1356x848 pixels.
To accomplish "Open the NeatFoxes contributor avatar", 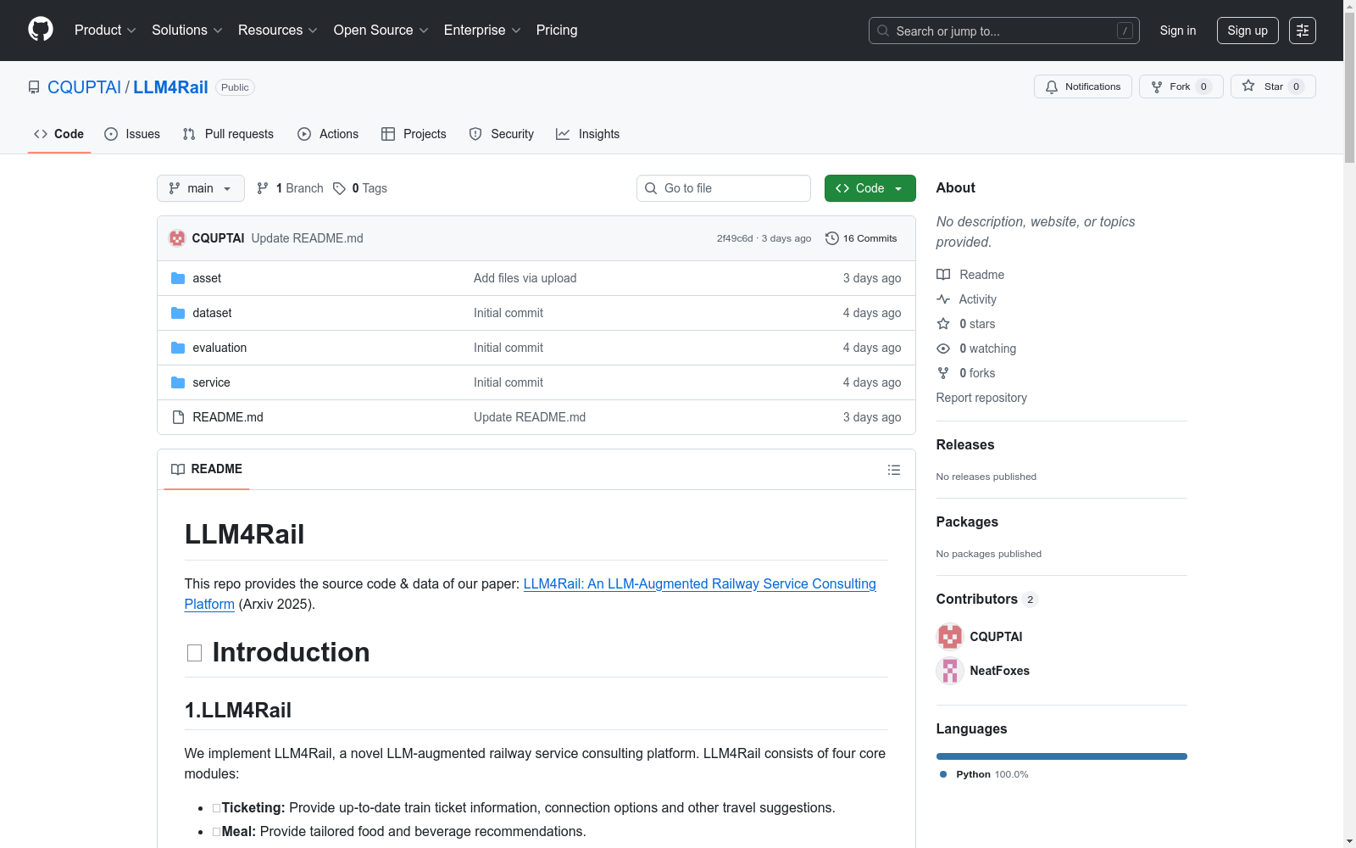I will [950, 671].
